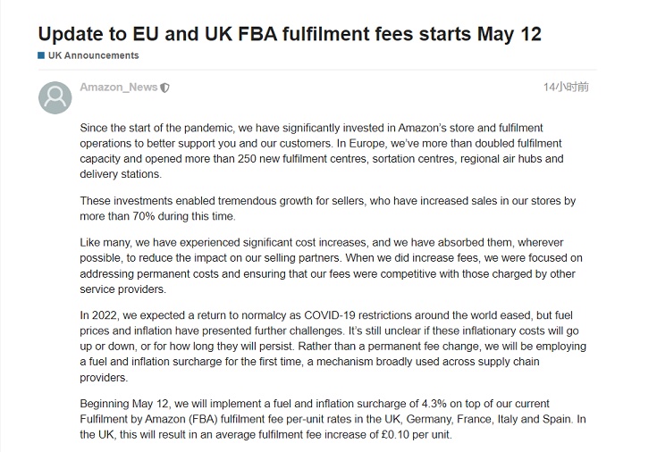Click "May 12" in the headline
Screen dimensions: 657x452
[510, 34]
